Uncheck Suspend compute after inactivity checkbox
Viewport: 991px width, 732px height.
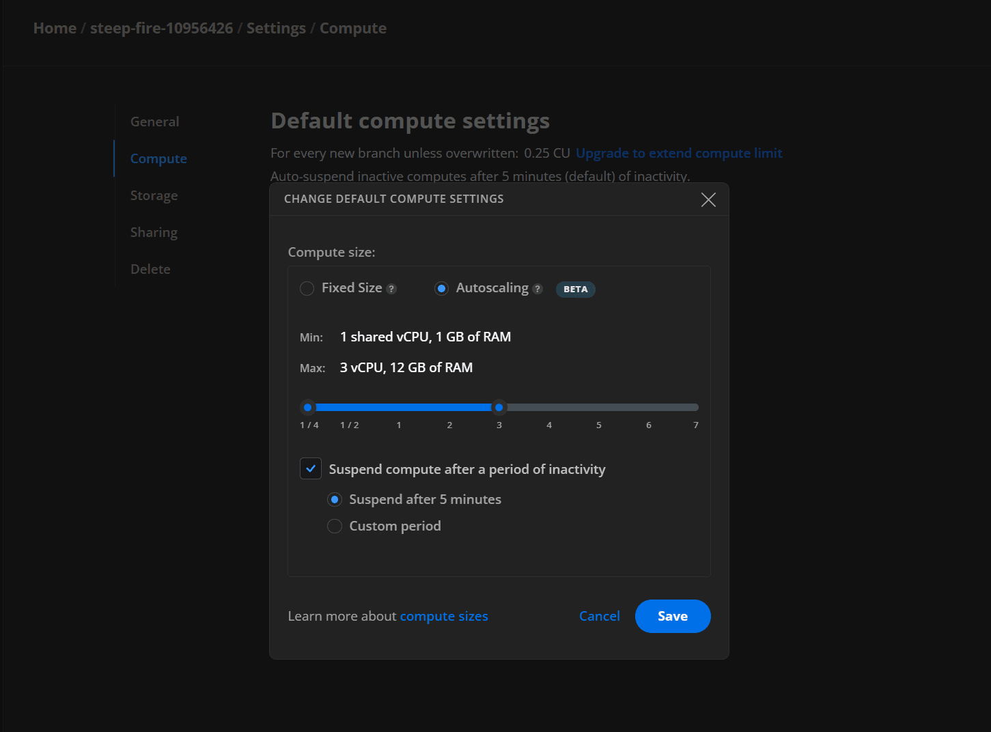[x=311, y=469]
